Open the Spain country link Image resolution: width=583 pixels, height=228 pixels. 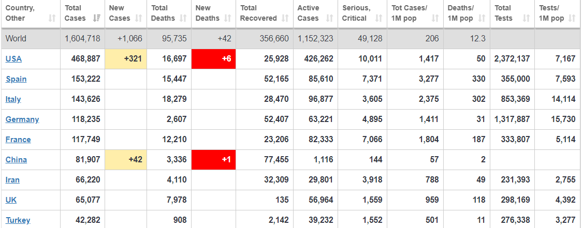click(16, 79)
